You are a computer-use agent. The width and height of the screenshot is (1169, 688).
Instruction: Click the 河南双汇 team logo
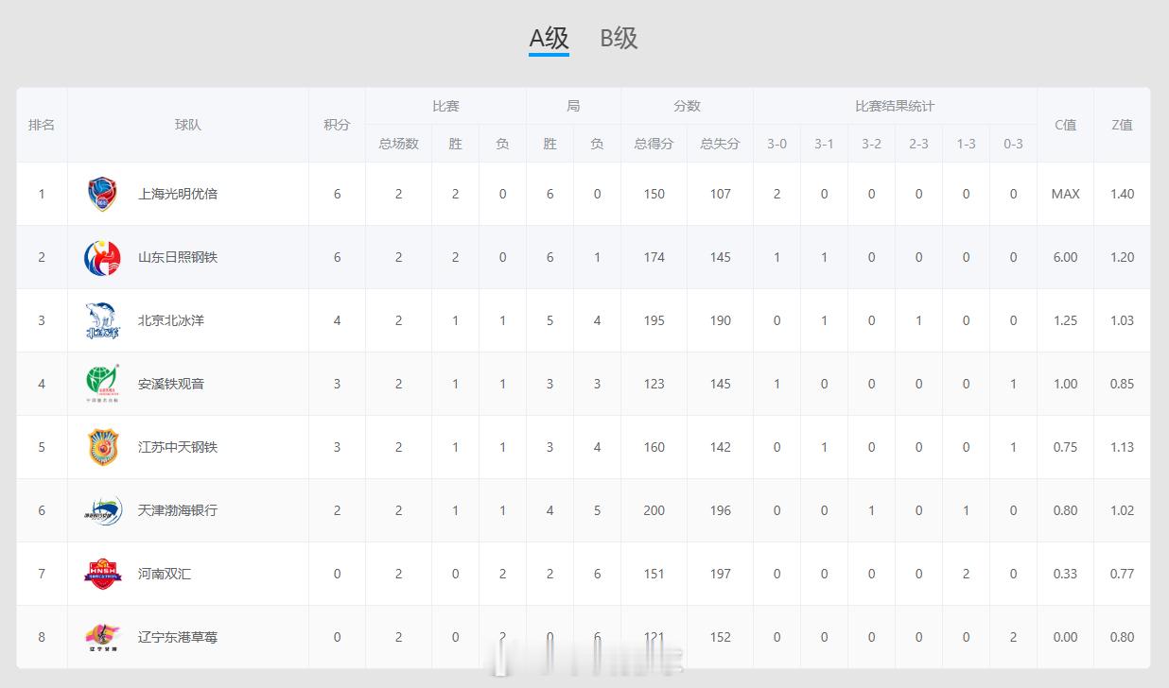click(102, 574)
